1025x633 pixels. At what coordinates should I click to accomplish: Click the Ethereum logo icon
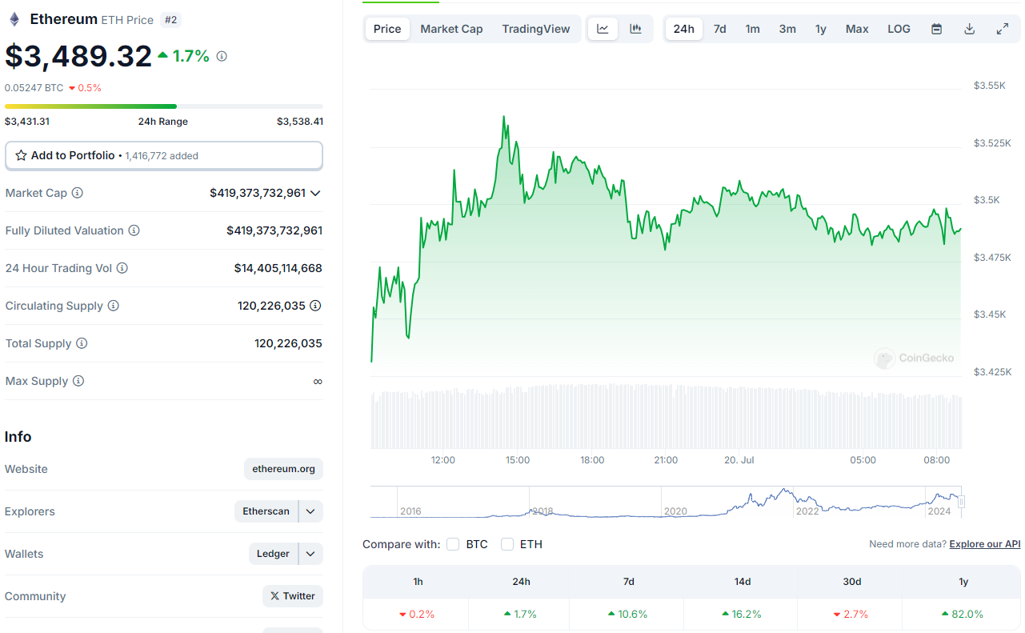(14, 19)
